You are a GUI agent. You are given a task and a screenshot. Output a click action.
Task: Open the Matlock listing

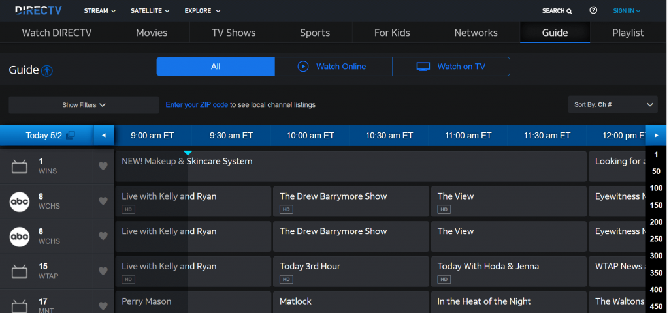click(351, 301)
